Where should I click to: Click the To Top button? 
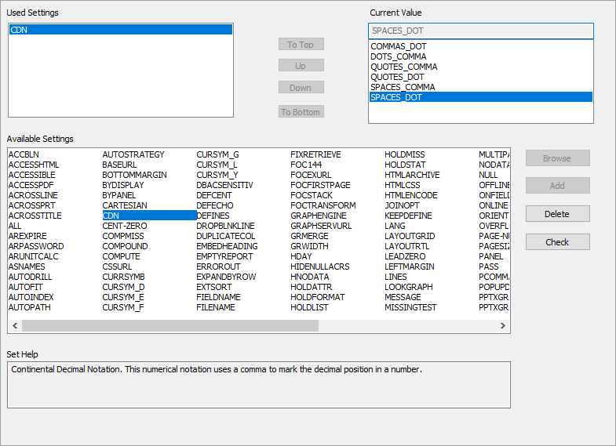301,45
